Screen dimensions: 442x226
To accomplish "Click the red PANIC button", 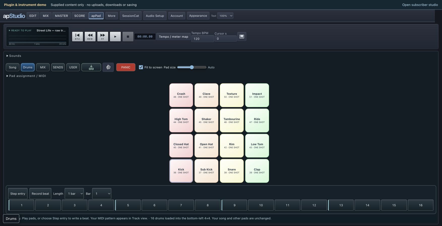I will pyautogui.click(x=126, y=67).
